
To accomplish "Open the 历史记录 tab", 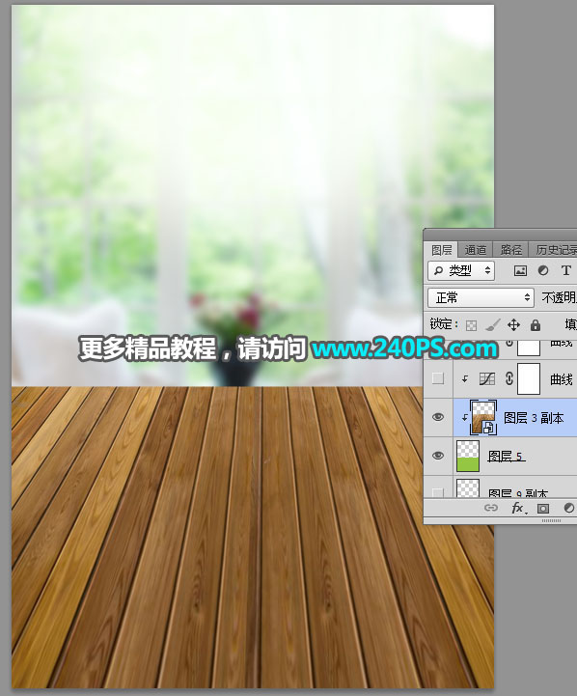I will pos(556,250).
